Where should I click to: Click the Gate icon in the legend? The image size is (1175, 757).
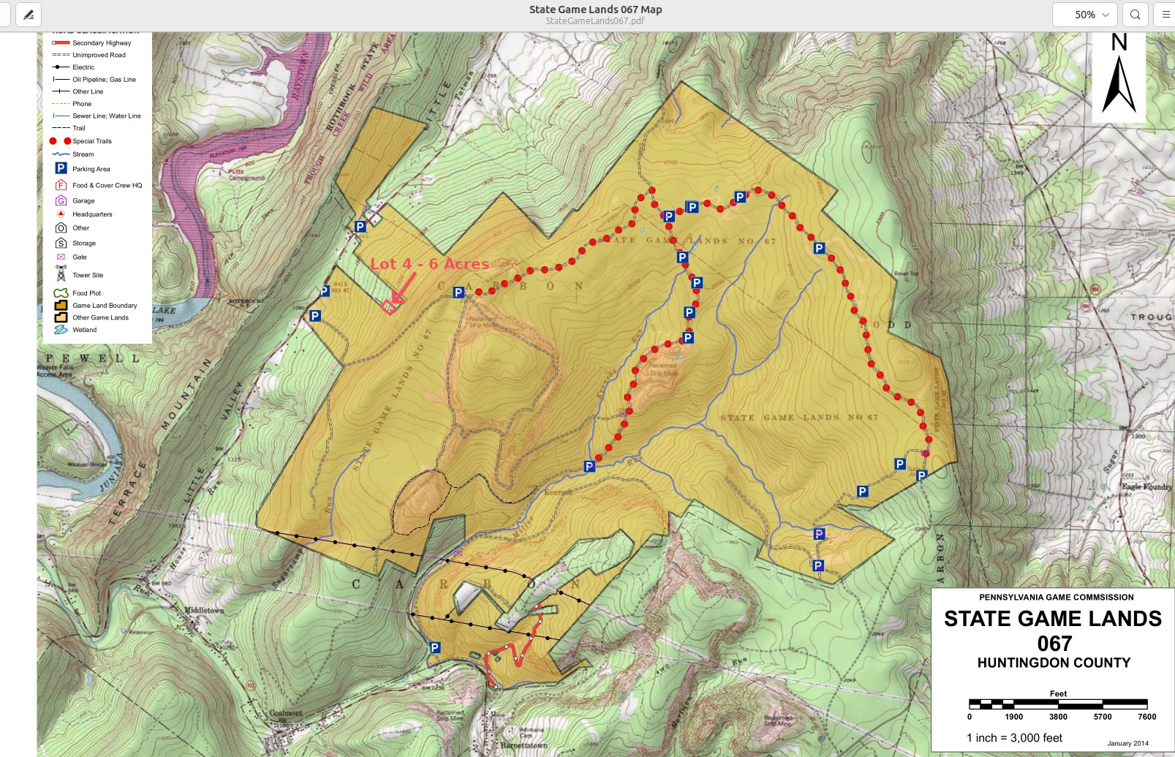click(61, 257)
